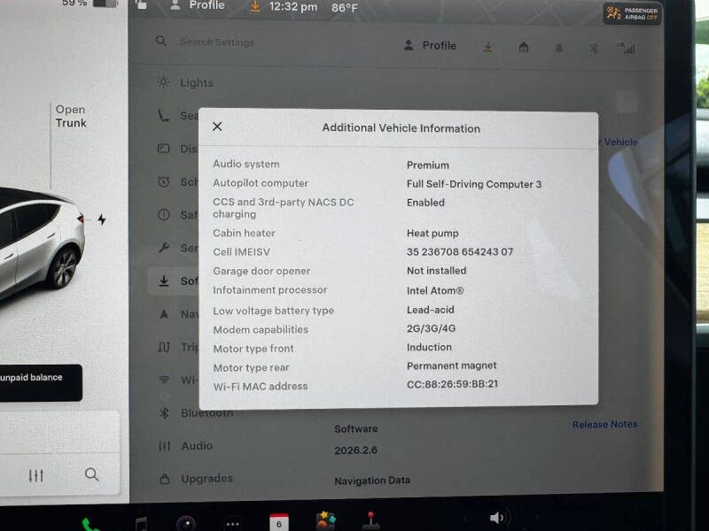
Task: Tap the 12:32 pm clock
Action: point(293,7)
